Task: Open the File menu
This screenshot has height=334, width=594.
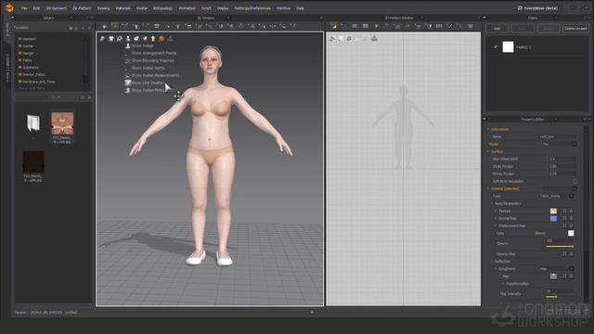Action: [x=24, y=8]
